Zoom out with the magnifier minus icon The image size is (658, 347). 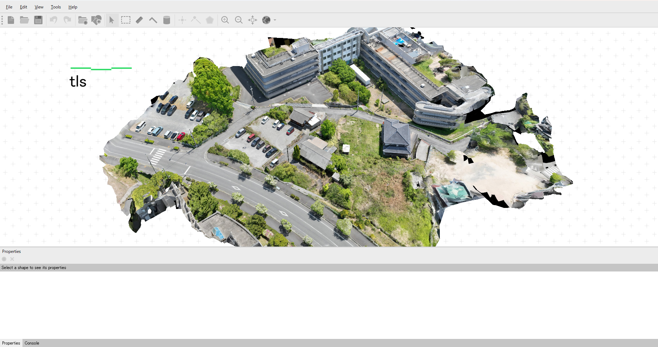[239, 20]
